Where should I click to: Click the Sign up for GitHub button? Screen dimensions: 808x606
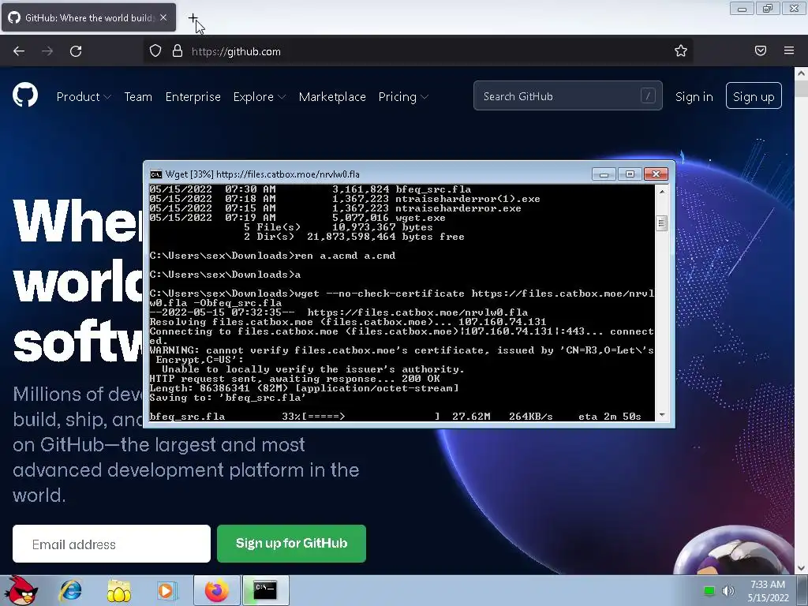(291, 543)
